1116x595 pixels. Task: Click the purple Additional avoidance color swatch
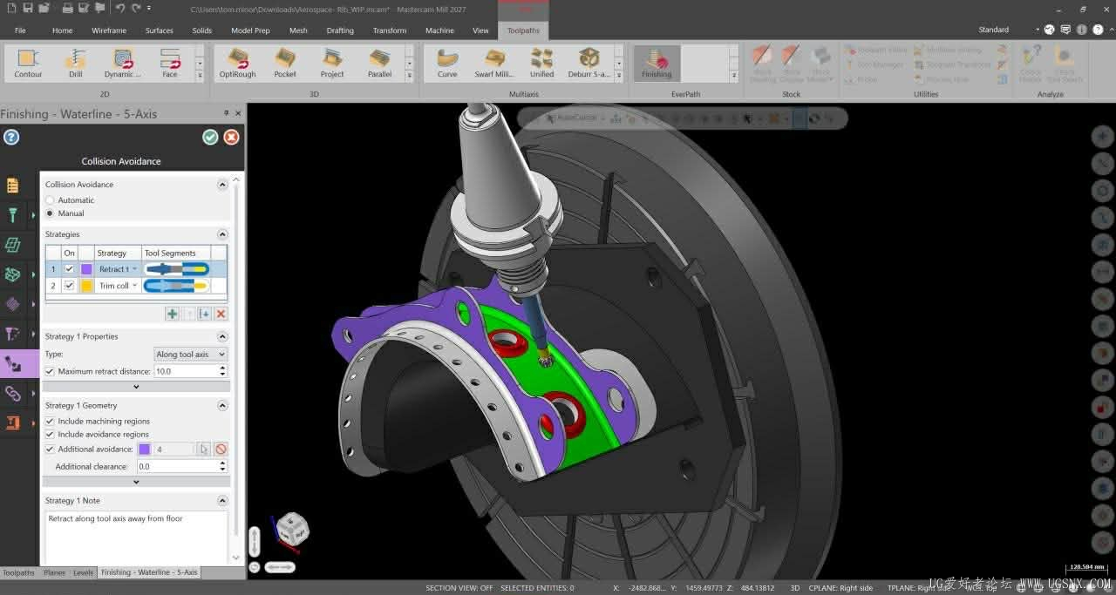[x=144, y=450]
